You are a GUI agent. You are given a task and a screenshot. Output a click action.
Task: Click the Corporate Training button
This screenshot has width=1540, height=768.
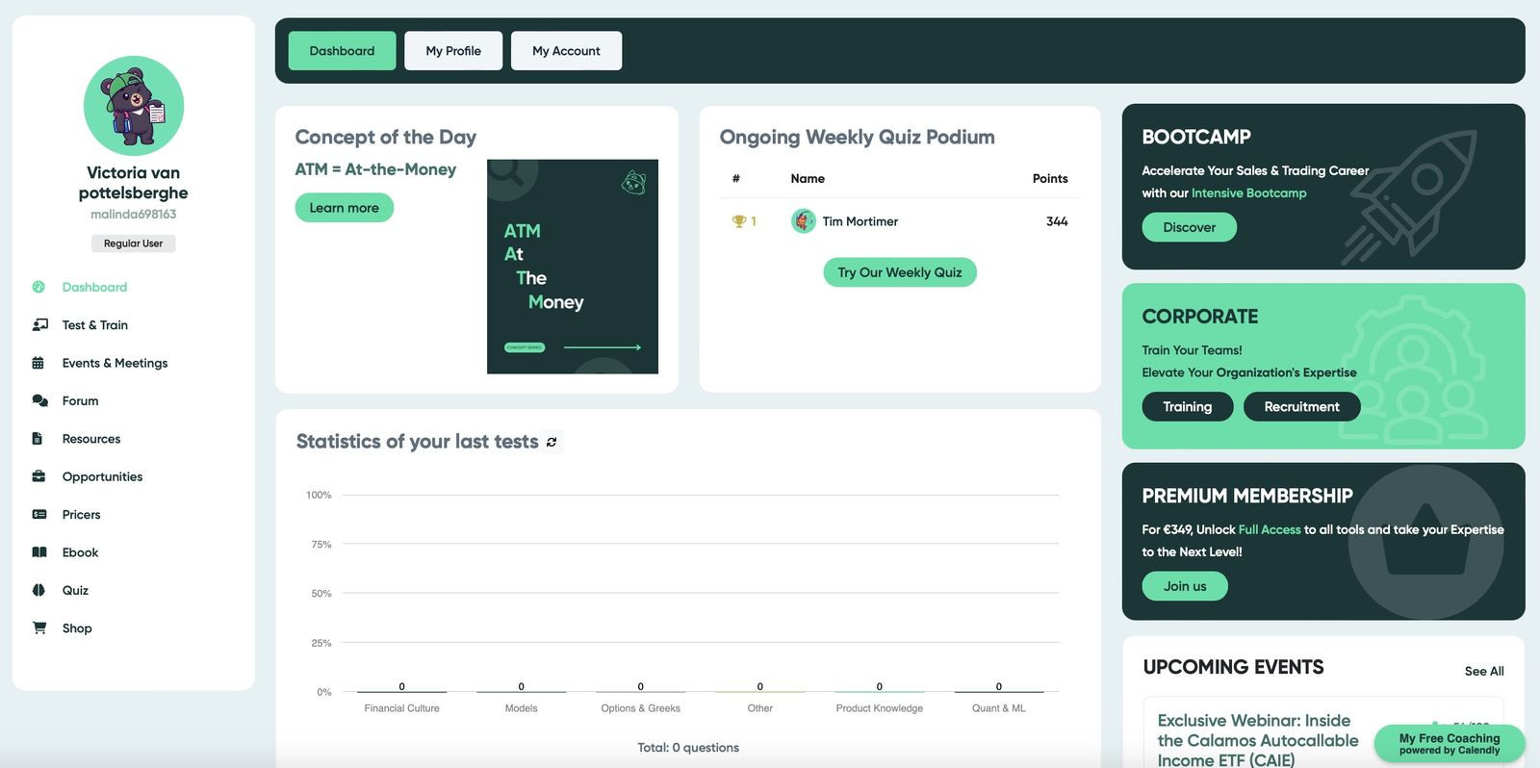[x=1188, y=407]
